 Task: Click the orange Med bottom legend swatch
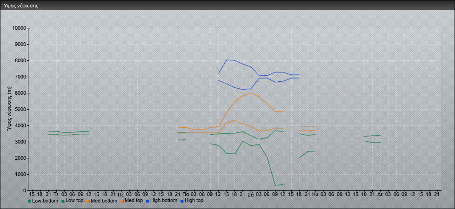[x=88, y=201]
